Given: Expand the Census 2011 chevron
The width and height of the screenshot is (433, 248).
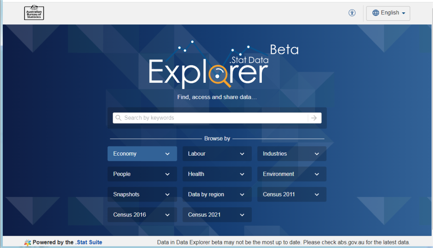Looking at the screenshot, I should point(317,194).
